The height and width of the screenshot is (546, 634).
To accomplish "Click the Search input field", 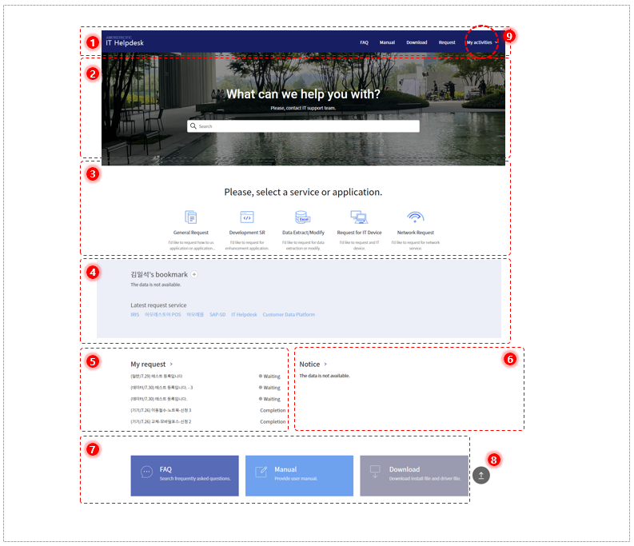I will click(x=303, y=126).
